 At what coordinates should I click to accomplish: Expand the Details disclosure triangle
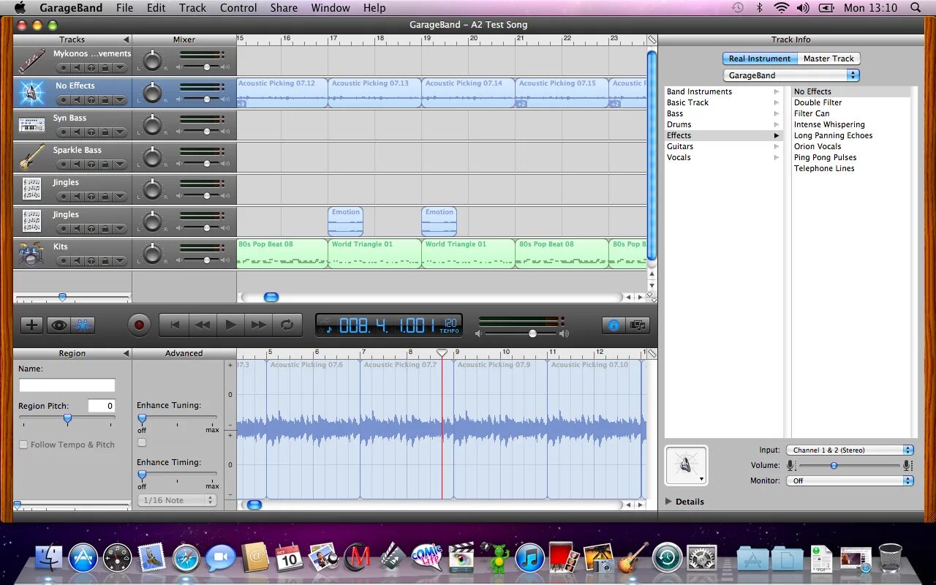coord(669,502)
